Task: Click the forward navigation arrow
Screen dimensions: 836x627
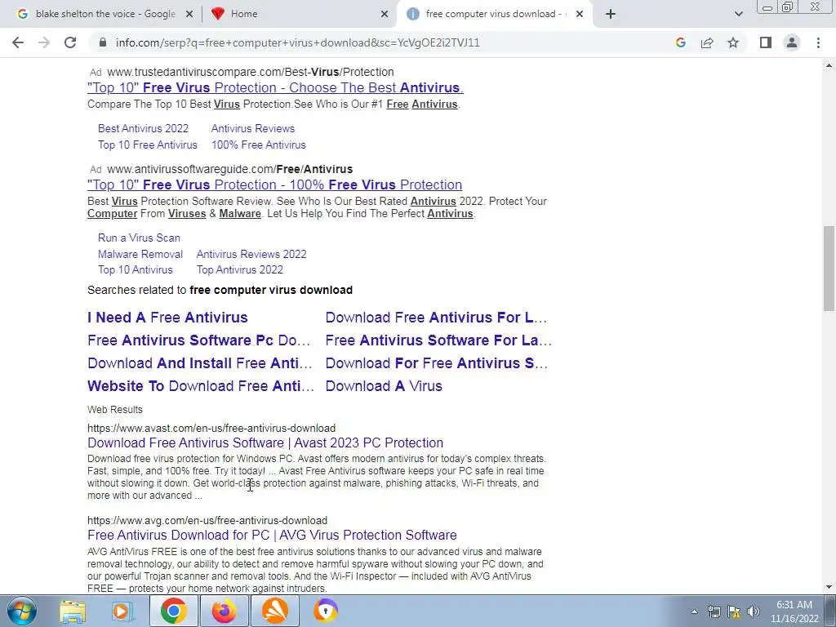Action: 44,42
